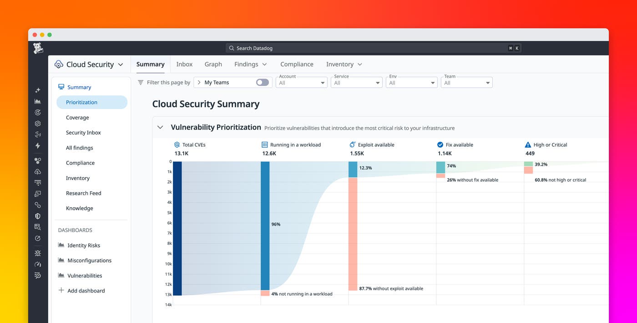Image resolution: width=637 pixels, height=323 pixels.
Task: Click the cloud icon in dark sidebar
Action: [38, 172]
